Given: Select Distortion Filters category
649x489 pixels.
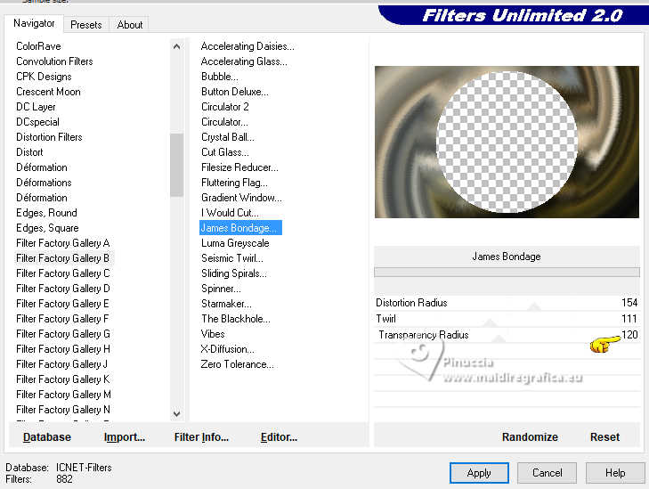Looking at the screenshot, I should tap(49, 137).
